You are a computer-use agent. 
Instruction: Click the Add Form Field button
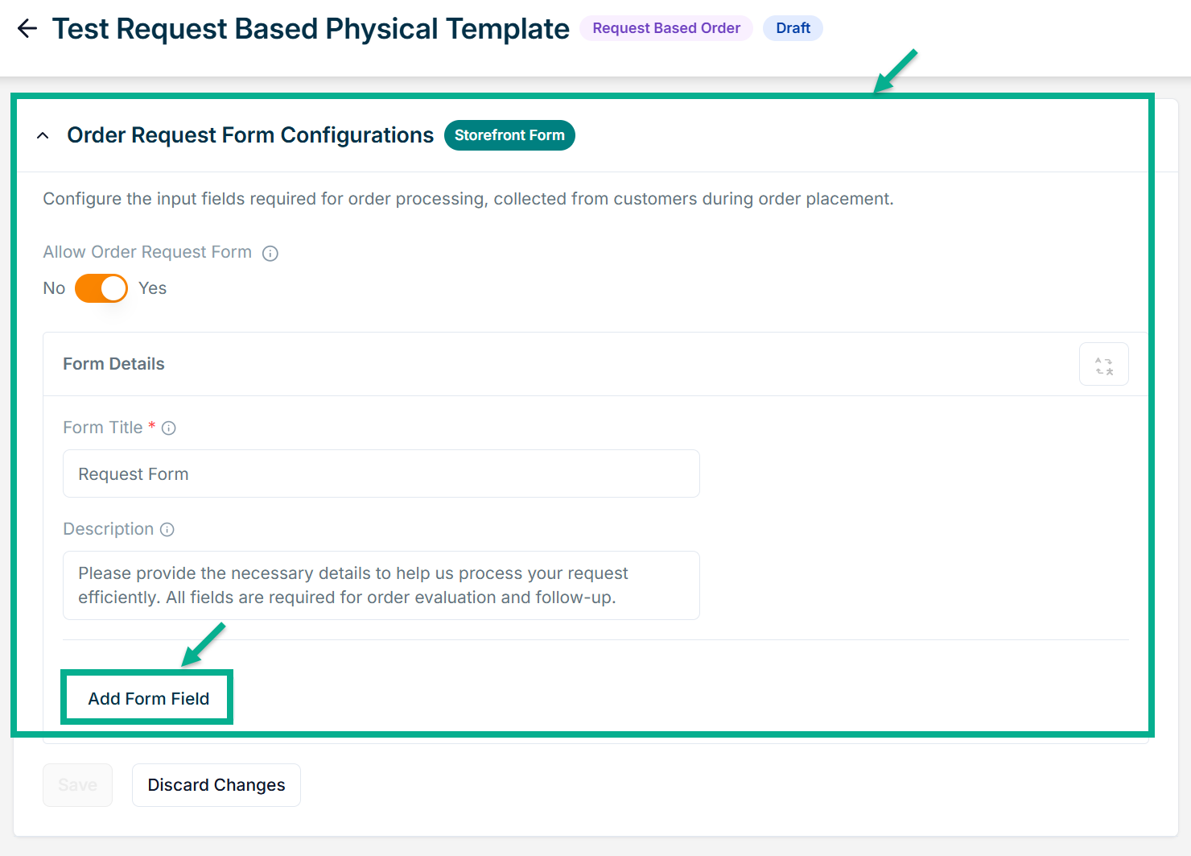[148, 698]
